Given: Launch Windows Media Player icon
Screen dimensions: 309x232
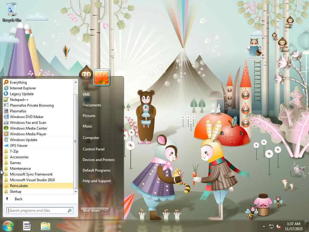Looking at the screenshot, I should coord(6,134).
